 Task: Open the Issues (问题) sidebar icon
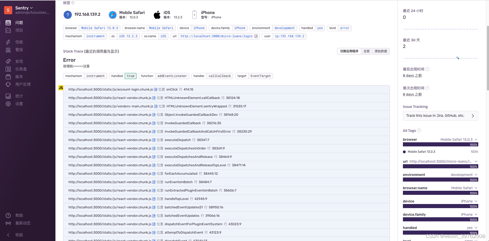pos(8,23)
